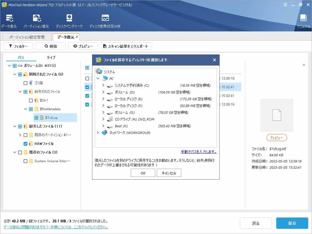Screen dimensions: 312x234
Task: Click キャンセル in the dialog
Action: tap(169, 173)
